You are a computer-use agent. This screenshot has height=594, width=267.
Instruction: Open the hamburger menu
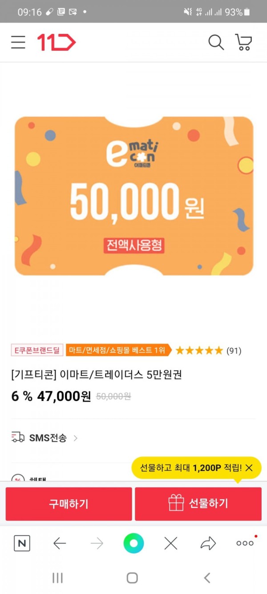pos(18,42)
